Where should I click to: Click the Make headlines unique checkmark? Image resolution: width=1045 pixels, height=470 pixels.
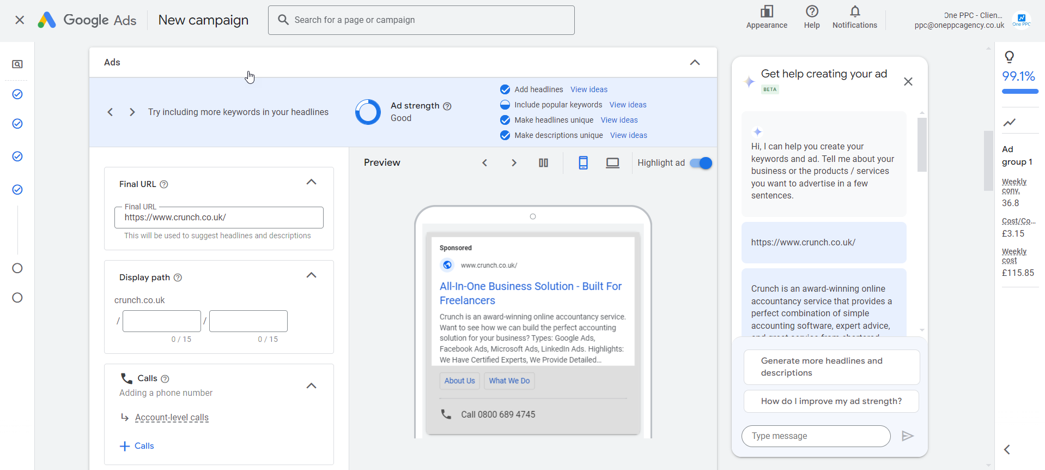[505, 120]
